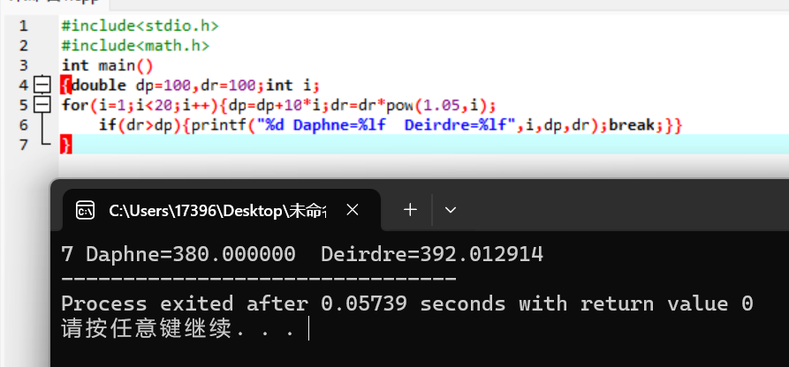
Task: Click the highlighted closing brace on line 7
Action: click(66, 145)
